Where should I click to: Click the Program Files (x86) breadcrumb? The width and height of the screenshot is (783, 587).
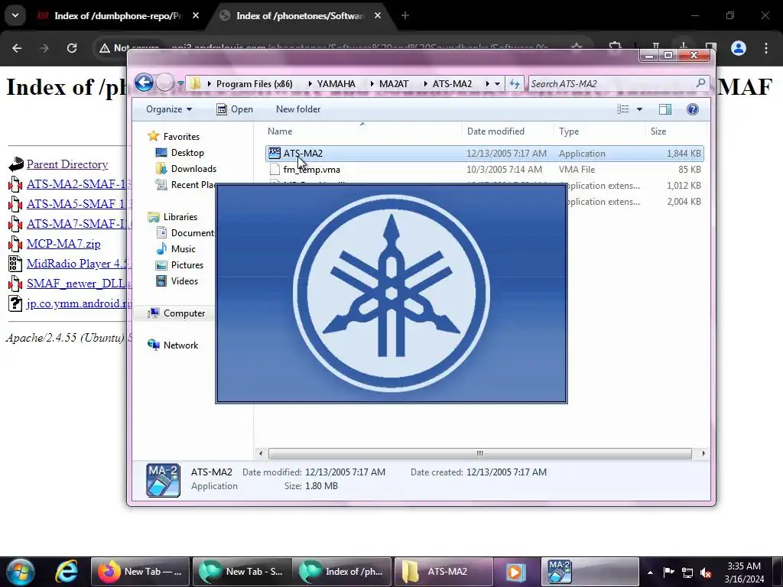(254, 84)
